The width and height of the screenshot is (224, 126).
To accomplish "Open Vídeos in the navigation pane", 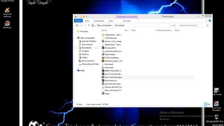I will coord(84,57).
